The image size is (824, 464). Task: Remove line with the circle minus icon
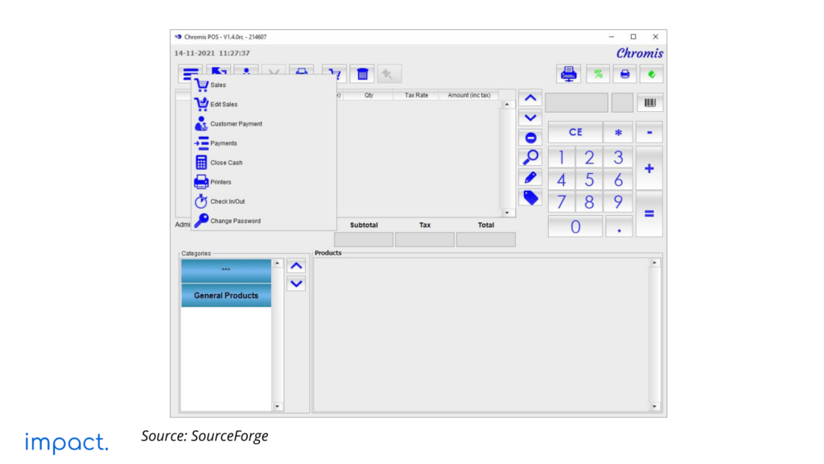[x=531, y=138]
